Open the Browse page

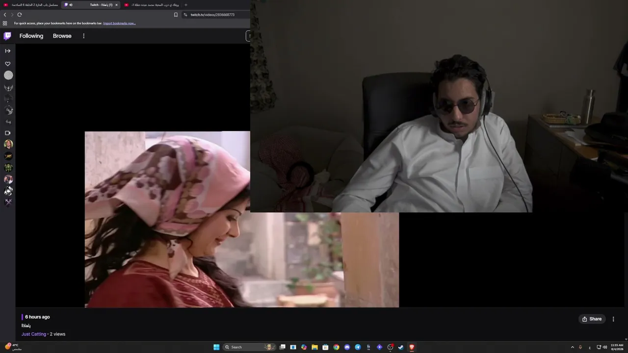click(62, 36)
